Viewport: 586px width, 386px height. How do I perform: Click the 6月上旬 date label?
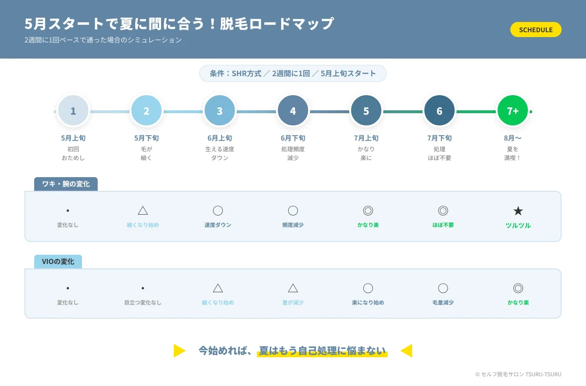220,138
